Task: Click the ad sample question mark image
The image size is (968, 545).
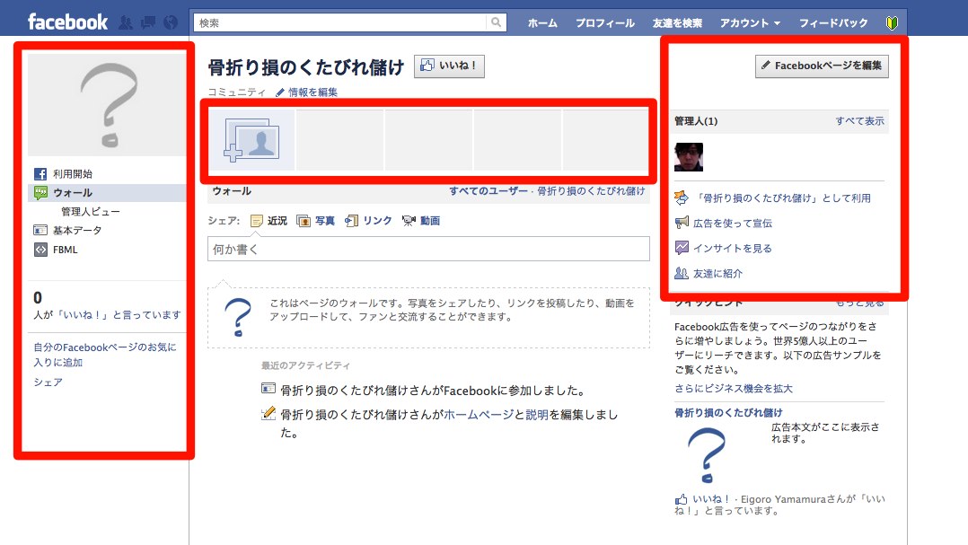Action: (x=707, y=455)
